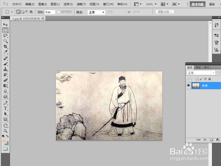The width and height of the screenshot is (221, 166).
Task: Select the Brush tool
Action: point(6,64)
